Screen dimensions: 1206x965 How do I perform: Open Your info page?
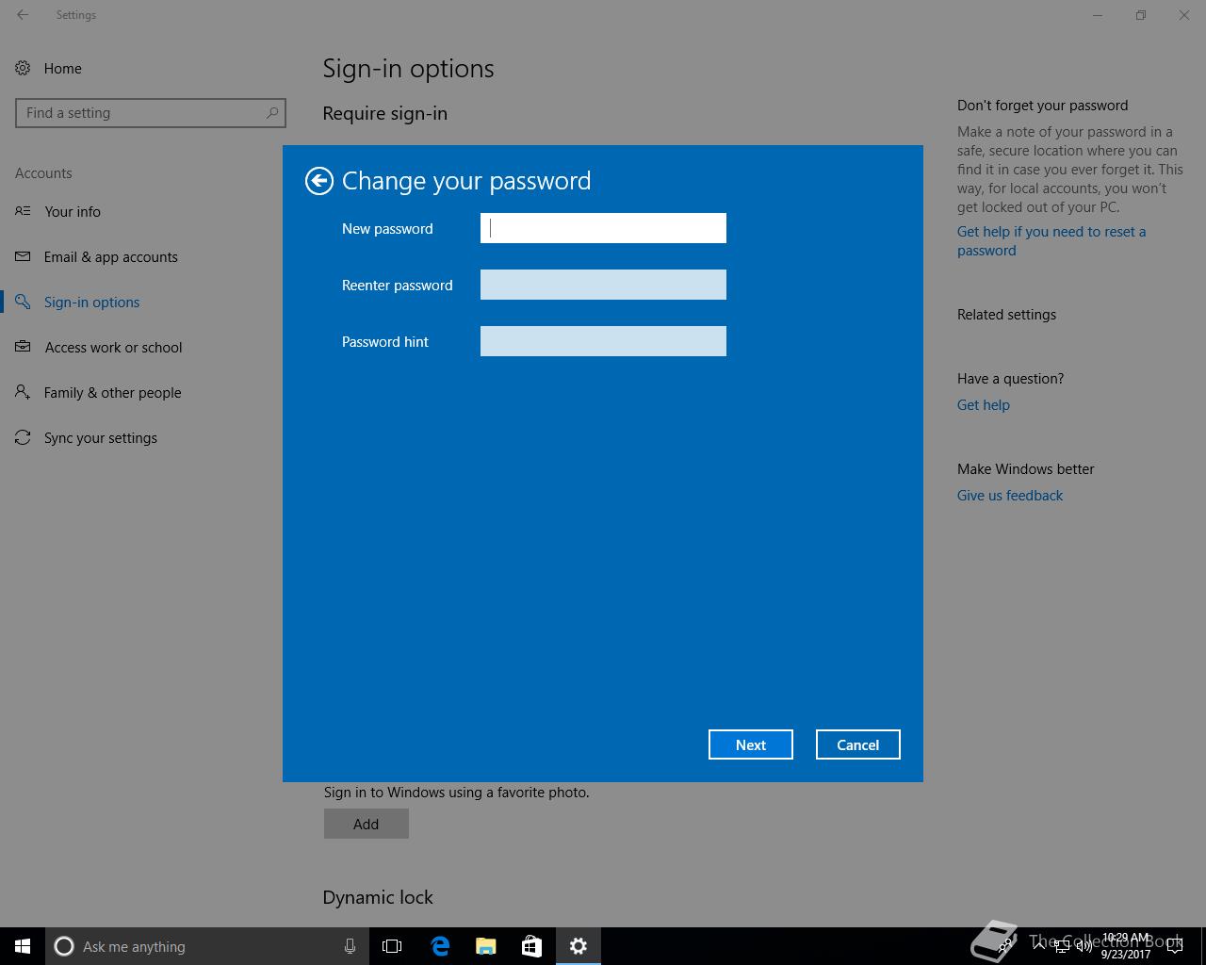tap(73, 212)
